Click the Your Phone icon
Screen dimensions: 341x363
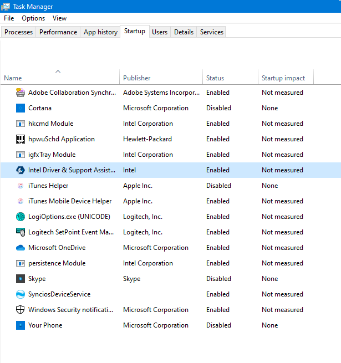(x=21, y=325)
